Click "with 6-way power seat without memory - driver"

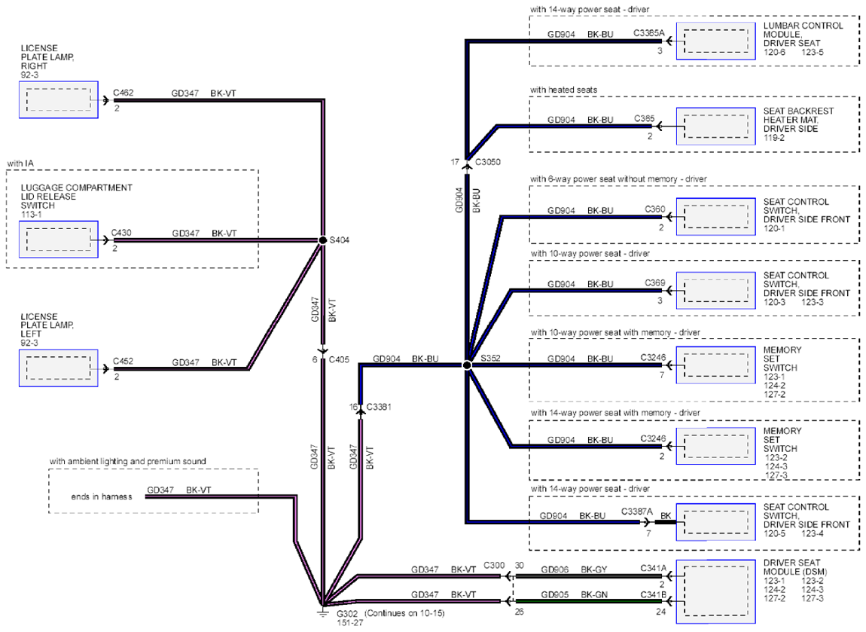click(x=618, y=179)
